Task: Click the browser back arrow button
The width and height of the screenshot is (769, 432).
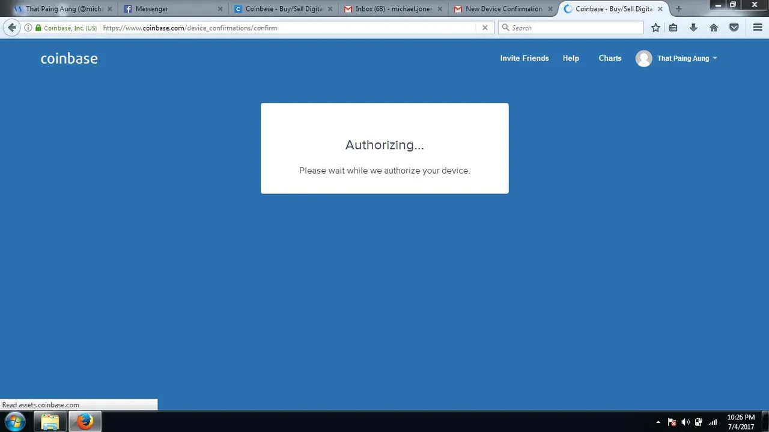Action: pos(12,28)
